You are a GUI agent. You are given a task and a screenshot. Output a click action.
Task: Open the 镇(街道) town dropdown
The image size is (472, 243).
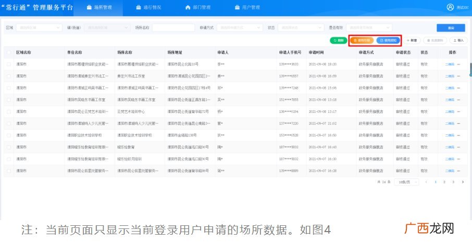click(x=107, y=28)
